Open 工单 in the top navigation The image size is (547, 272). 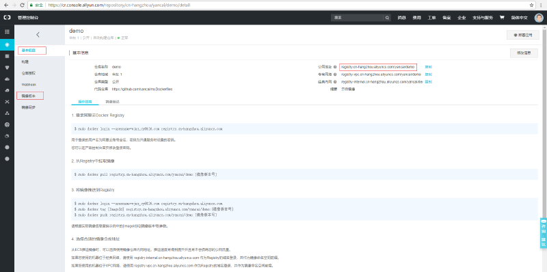pos(432,18)
